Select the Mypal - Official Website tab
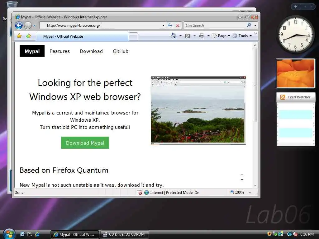 click(x=82, y=36)
